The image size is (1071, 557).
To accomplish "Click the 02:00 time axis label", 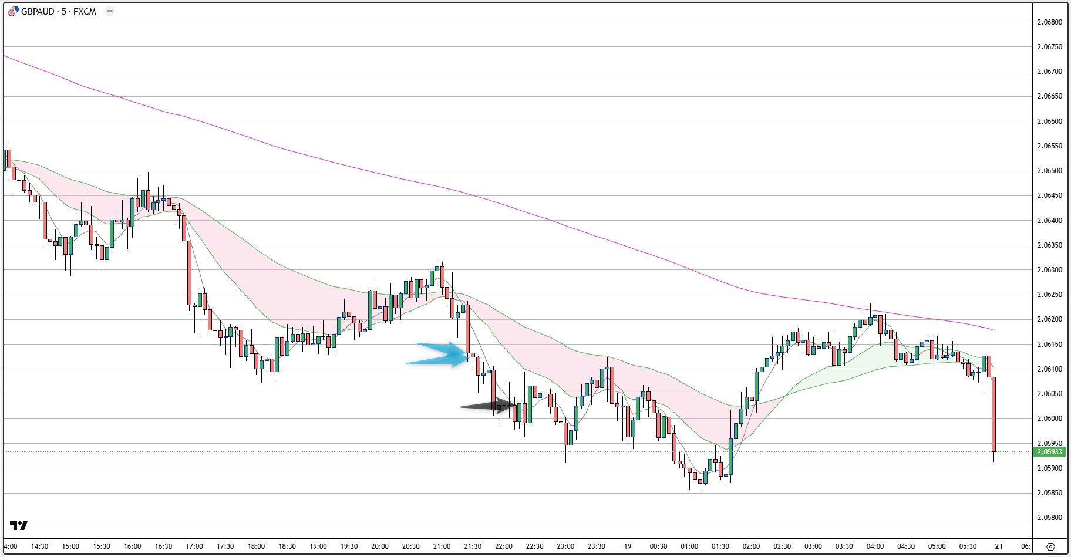I will (x=751, y=546).
